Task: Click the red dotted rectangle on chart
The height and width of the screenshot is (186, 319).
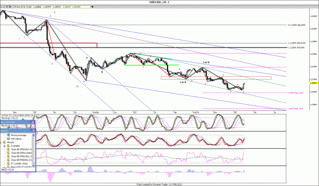Action: click(x=216, y=78)
